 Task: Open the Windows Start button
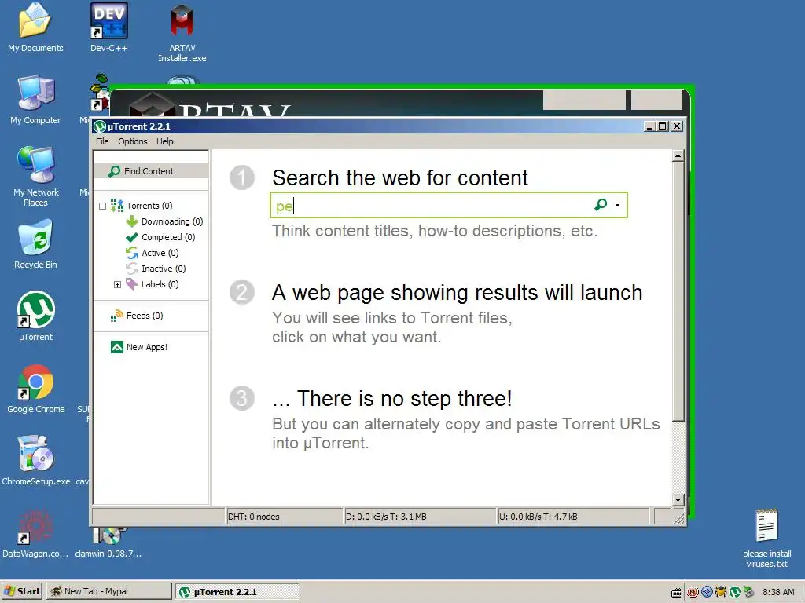click(x=23, y=592)
